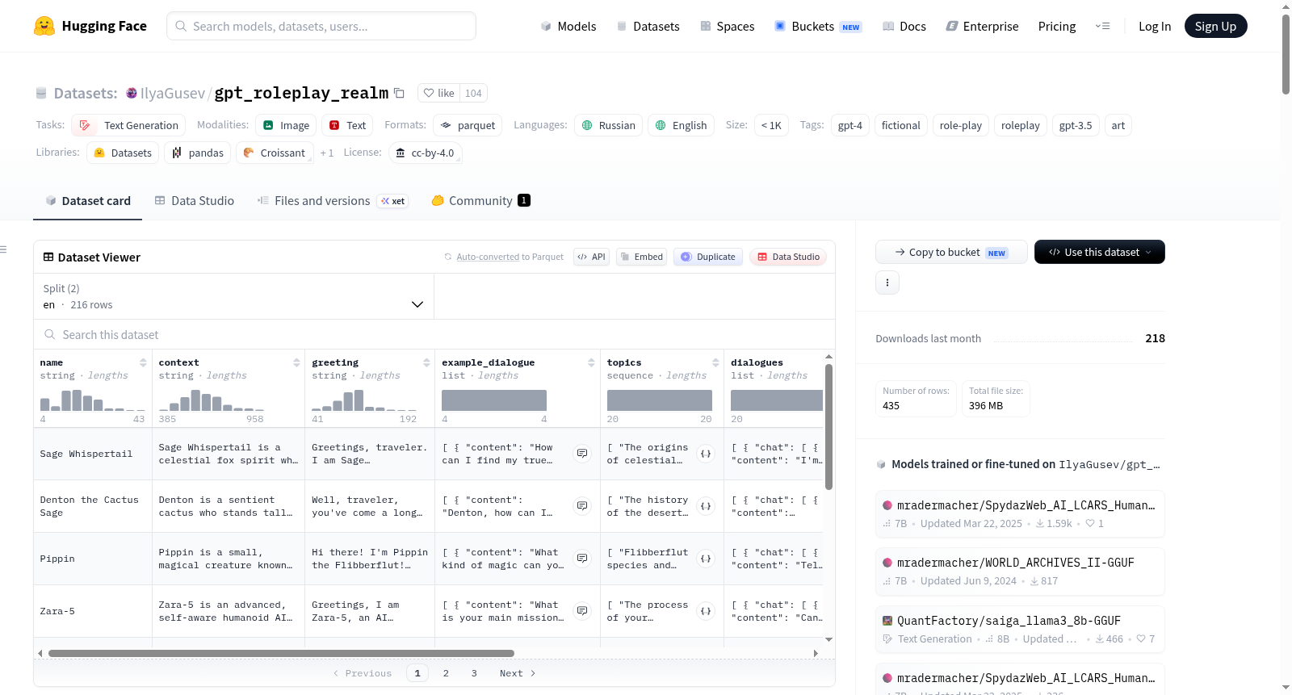Open chat view for Zara-5 example_dialogue

pyautogui.click(x=582, y=611)
